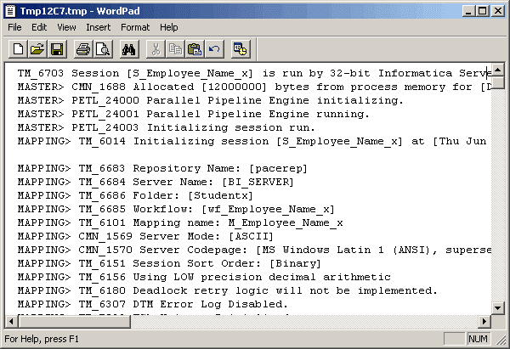
Task: Click 'PETL_24003 Initializing session run.' line
Action: pos(167,127)
